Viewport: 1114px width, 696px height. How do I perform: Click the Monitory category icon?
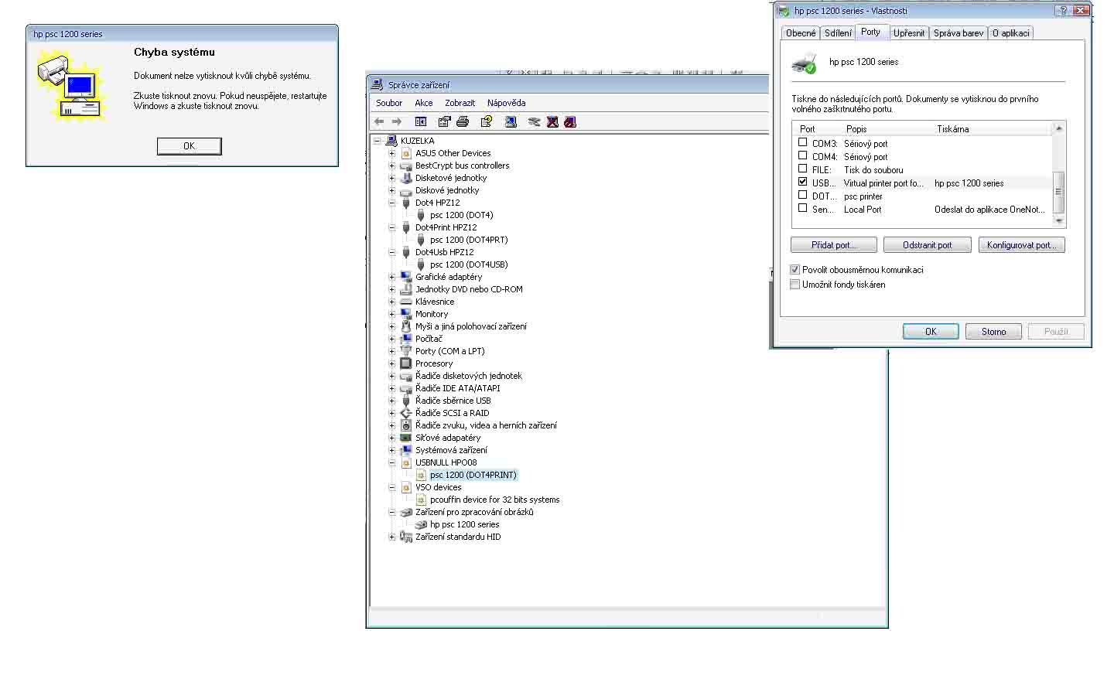pos(406,314)
